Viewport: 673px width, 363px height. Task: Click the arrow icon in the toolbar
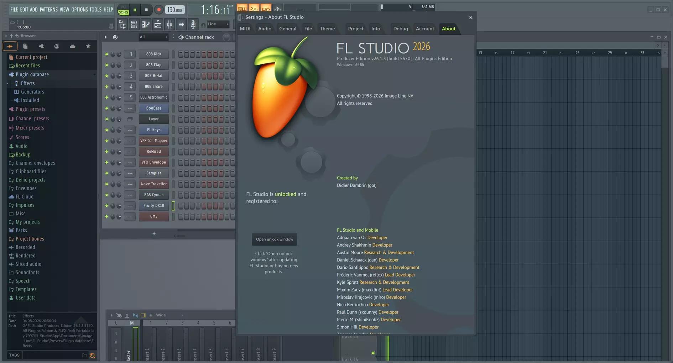181,25
